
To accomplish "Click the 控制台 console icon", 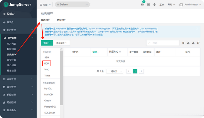I will (x=4, y=14).
